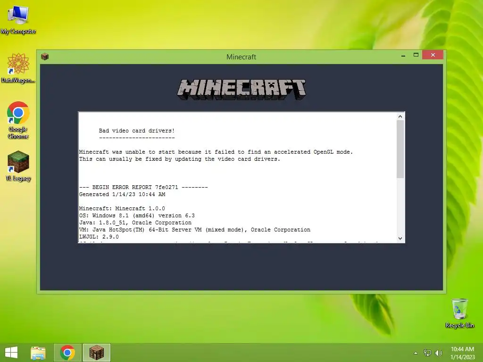The height and width of the screenshot is (362, 483).
Task: Click the 'BEGIN ERROR REPORT 7fe0271' line
Action: point(143,187)
